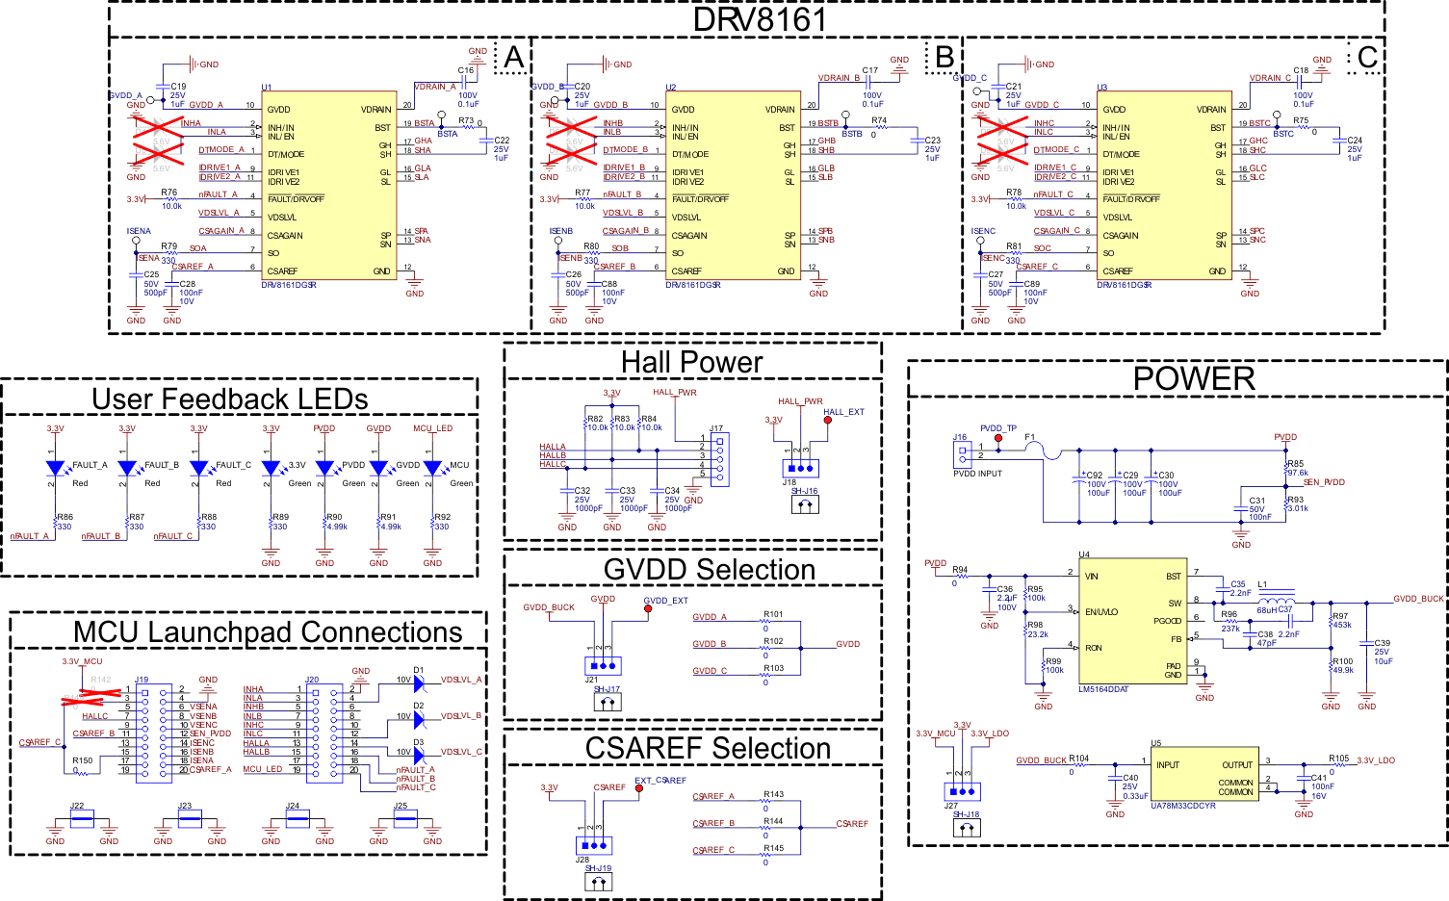1449x901 pixels.
Task: Select the J21 GVDD selection header
Action: coord(603,666)
